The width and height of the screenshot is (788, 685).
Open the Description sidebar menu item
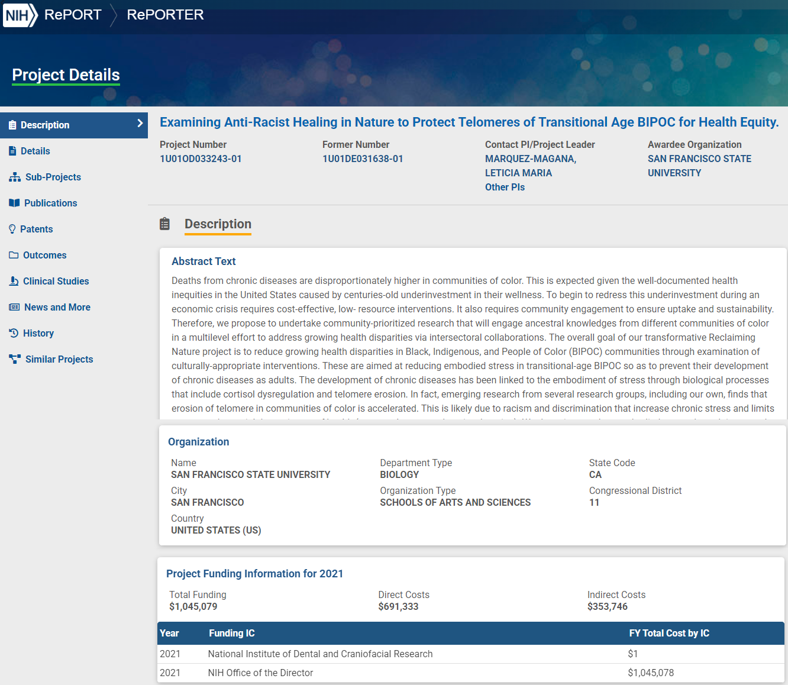(45, 125)
